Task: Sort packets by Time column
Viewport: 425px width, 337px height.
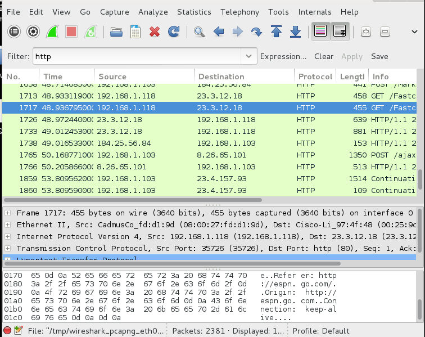Action: [67, 77]
